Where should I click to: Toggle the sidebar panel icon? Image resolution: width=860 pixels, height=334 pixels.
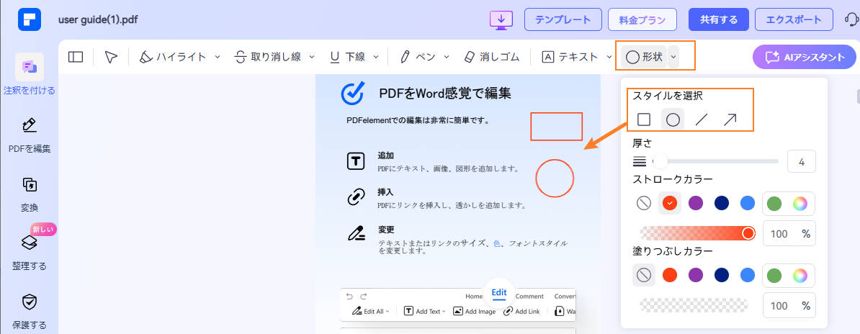[76, 57]
